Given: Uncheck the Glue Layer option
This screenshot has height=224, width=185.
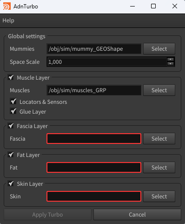Looking at the screenshot, I should tap(13, 111).
